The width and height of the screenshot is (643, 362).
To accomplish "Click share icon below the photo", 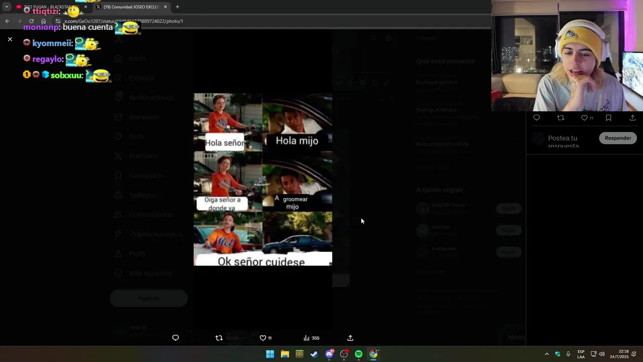I will pos(350,338).
